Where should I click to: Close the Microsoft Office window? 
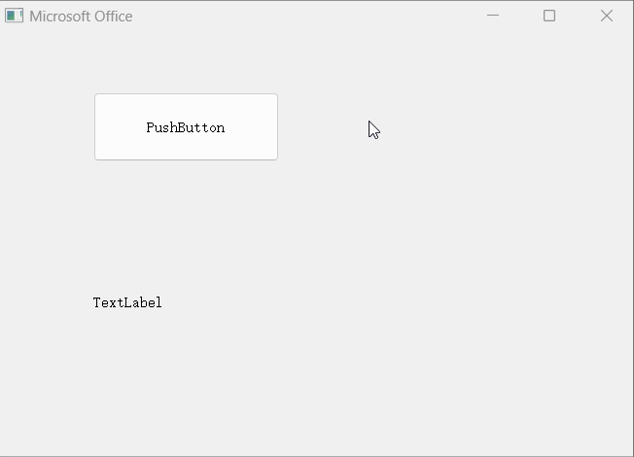pyautogui.click(x=607, y=16)
